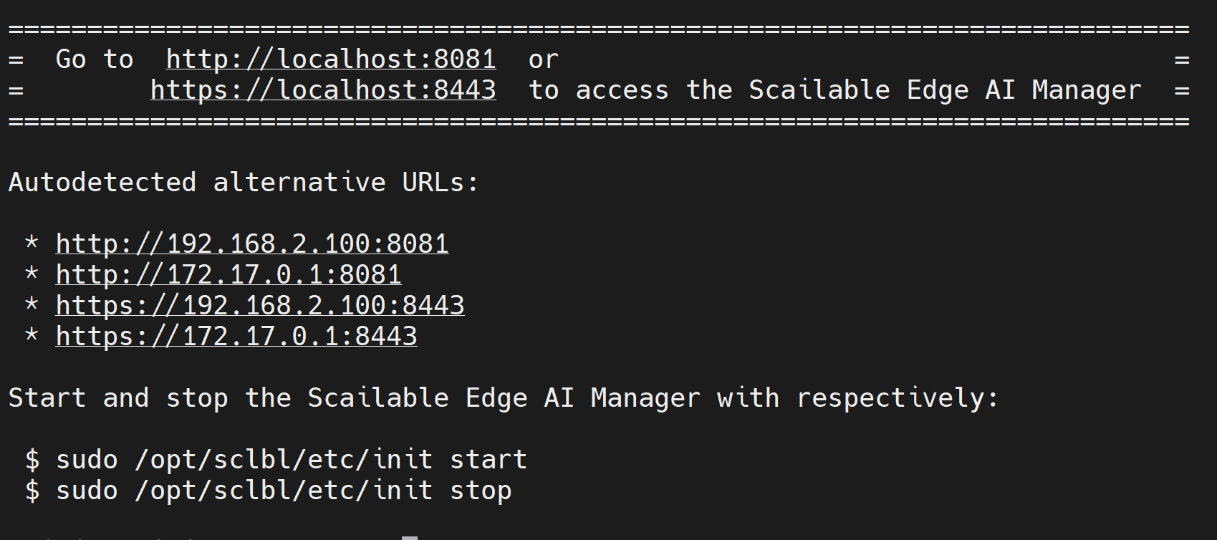Follow the http://172.17.0.1:8081 URL

coord(229,275)
